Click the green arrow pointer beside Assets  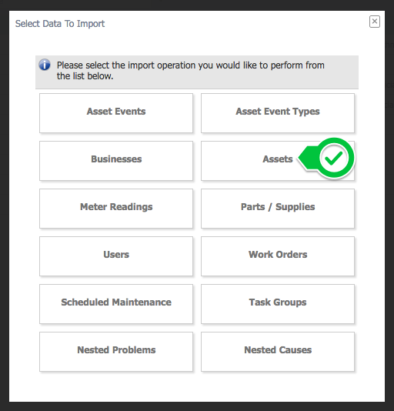307,158
